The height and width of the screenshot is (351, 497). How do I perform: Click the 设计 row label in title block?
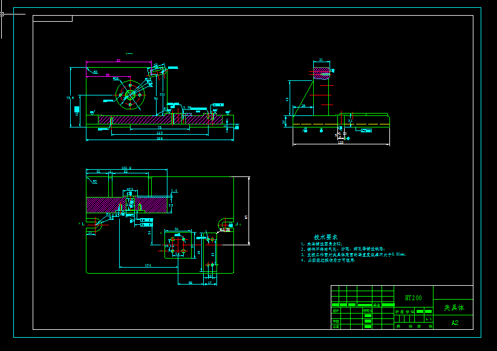pos(336,311)
